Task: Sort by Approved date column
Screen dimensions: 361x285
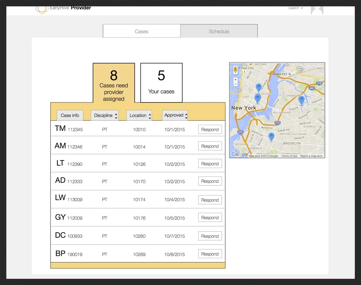Action: (175, 115)
